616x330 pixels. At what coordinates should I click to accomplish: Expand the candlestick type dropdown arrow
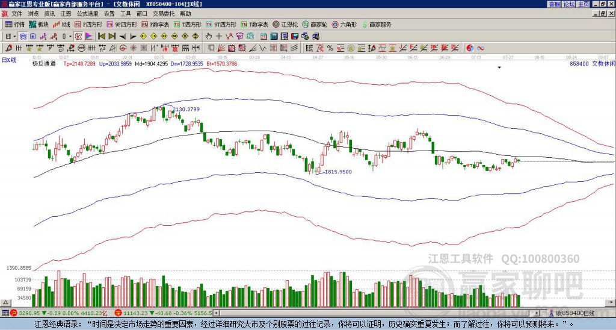tap(70, 36)
